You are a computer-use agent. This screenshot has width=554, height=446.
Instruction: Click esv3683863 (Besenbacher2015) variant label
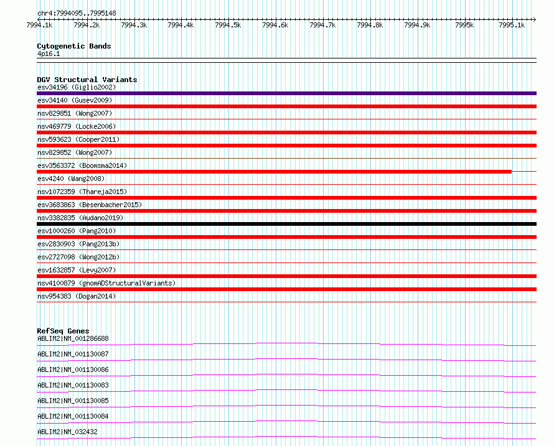pos(90,205)
